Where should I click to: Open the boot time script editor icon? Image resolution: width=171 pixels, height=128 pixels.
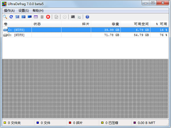[x=79, y=17]
